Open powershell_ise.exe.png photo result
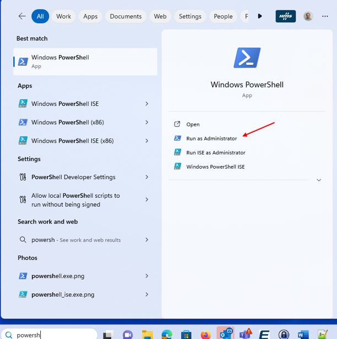The width and height of the screenshot is (337, 339). [85, 294]
